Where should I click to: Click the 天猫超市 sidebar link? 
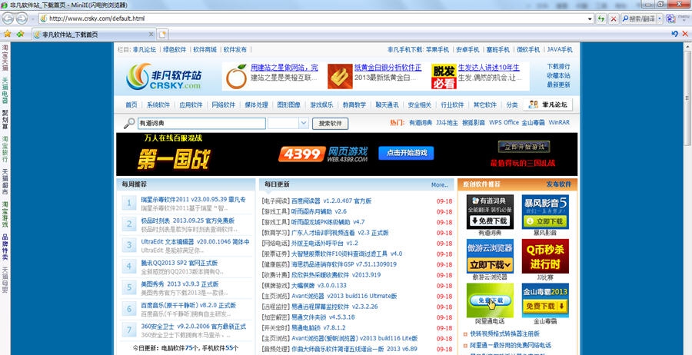tap(5, 182)
